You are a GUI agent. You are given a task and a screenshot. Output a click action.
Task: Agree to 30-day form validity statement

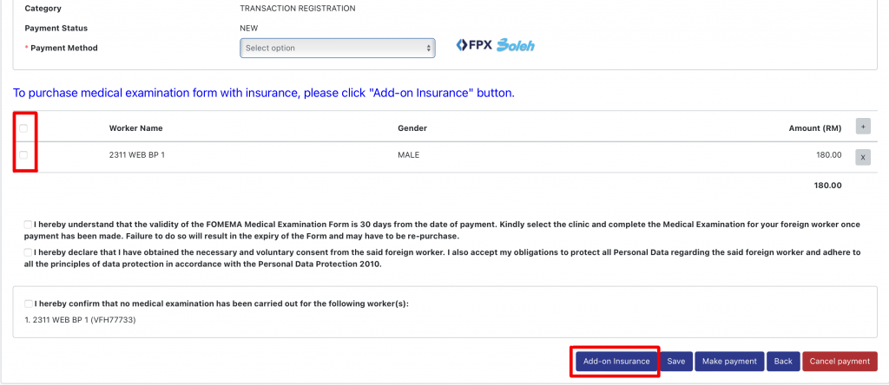coord(30,225)
